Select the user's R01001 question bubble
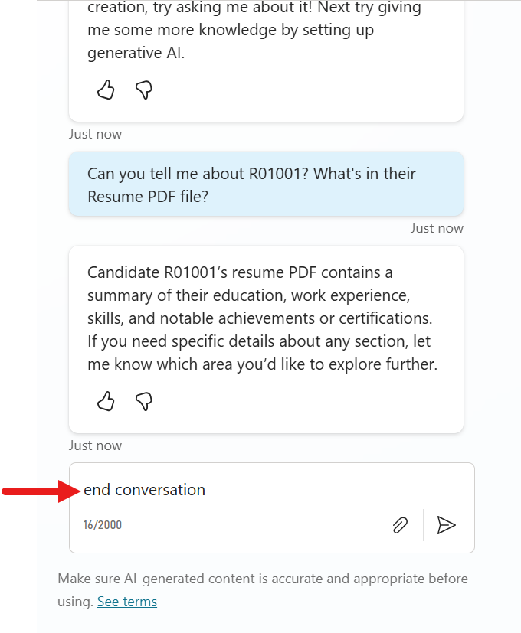Viewport: 521px width, 633px height. [266, 184]
